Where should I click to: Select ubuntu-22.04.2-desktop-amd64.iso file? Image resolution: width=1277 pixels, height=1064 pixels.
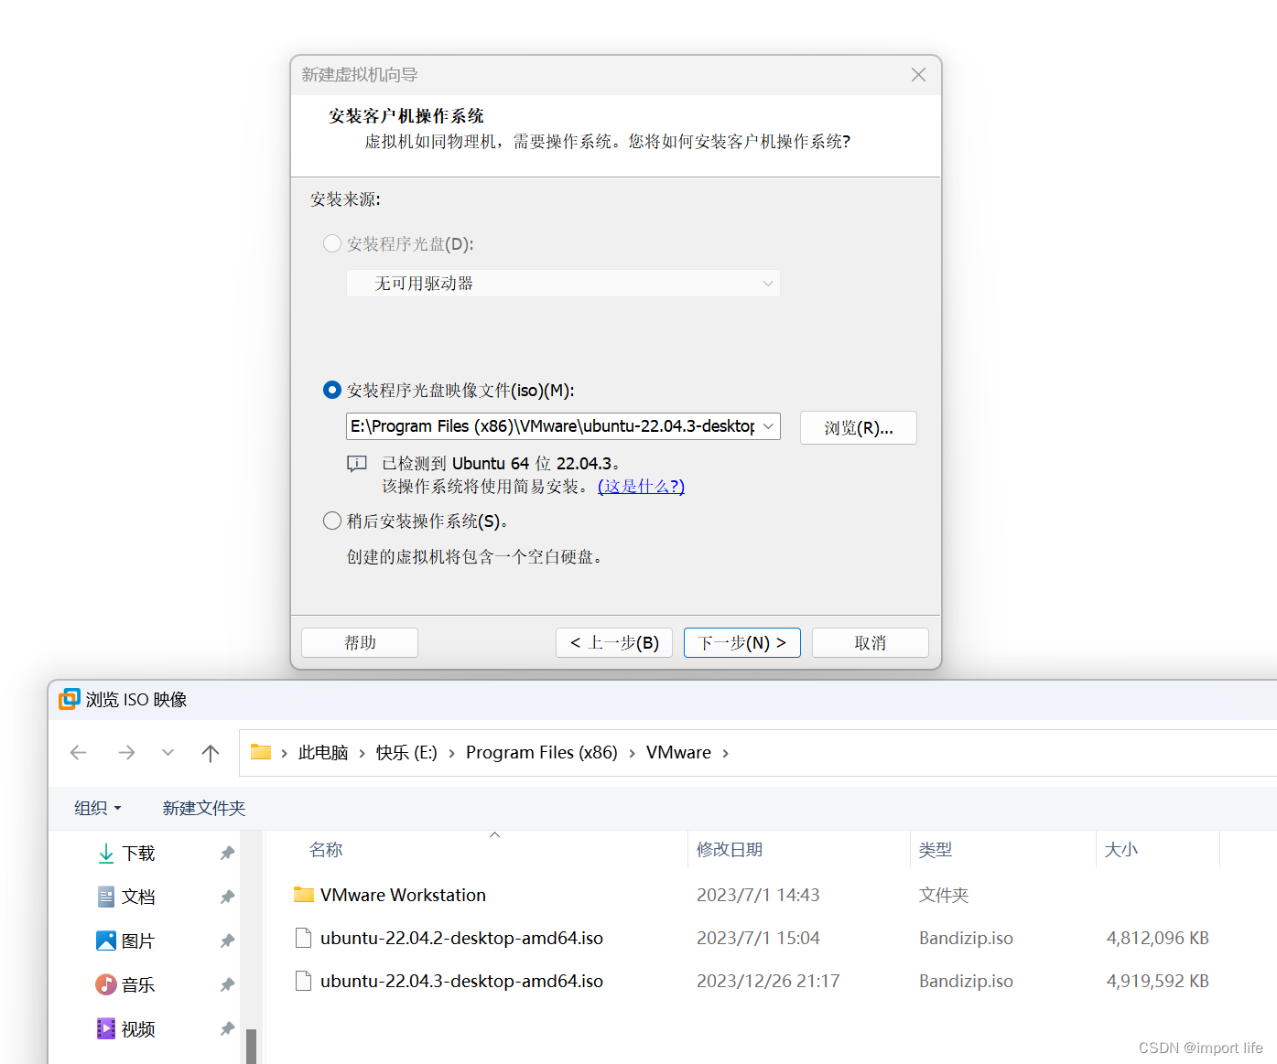pyautogui.click(x=461, y=938)
